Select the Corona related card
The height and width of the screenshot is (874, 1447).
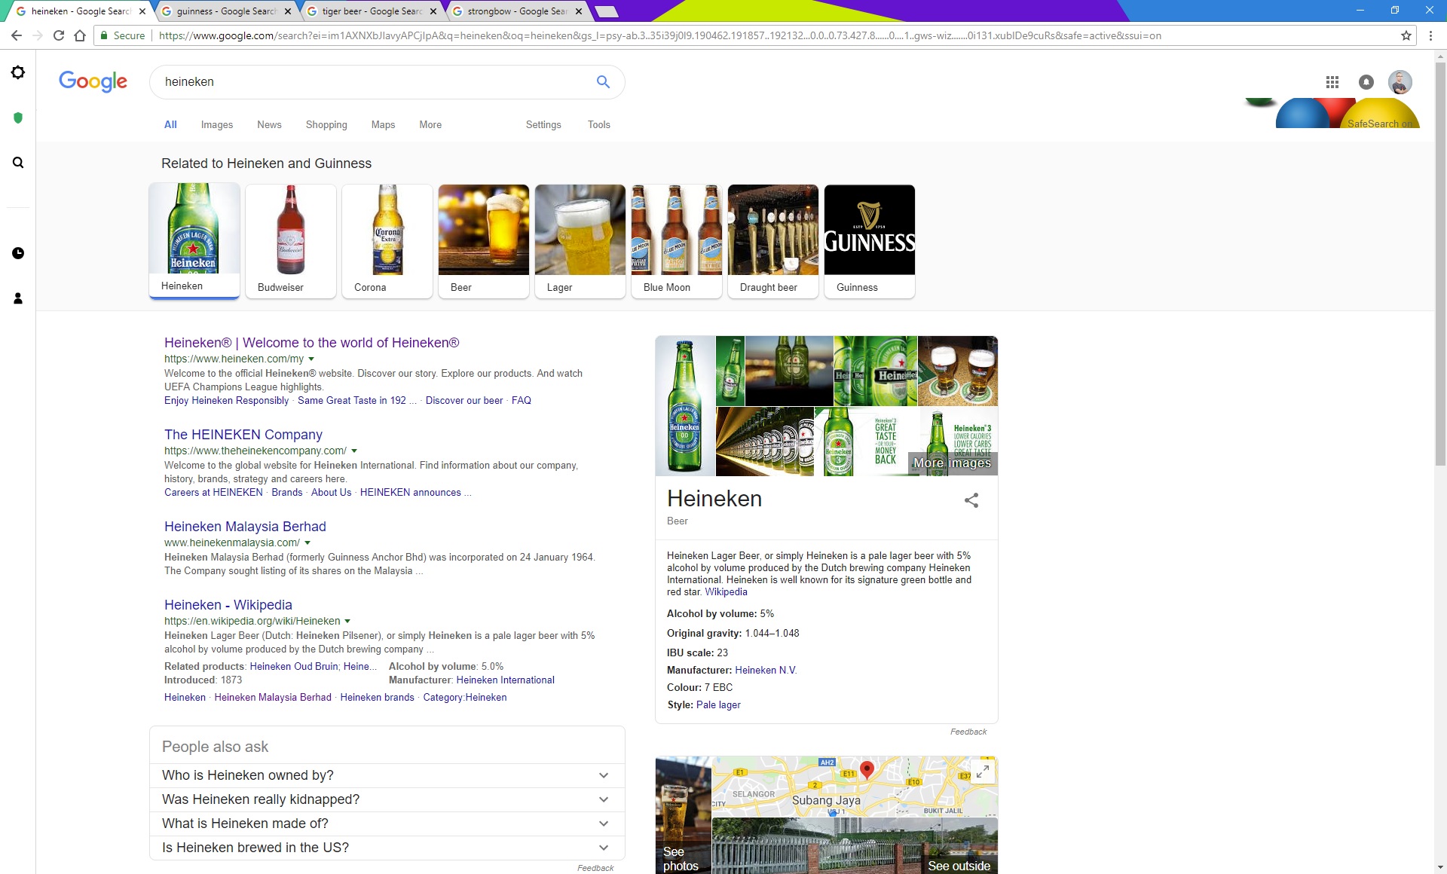pos(387,241)
